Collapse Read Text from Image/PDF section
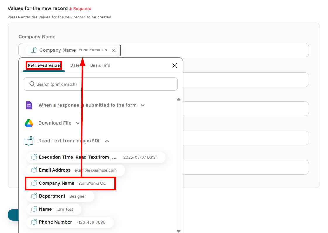This screenshot has height=233, width=328. pyautogui.click(x=107, y=141)
